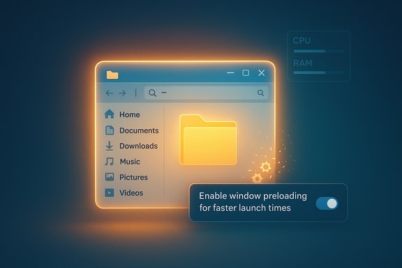Viewport: 402px width, 268px height.
Task: Minimize the file manager window
Action: click(230, 73)
